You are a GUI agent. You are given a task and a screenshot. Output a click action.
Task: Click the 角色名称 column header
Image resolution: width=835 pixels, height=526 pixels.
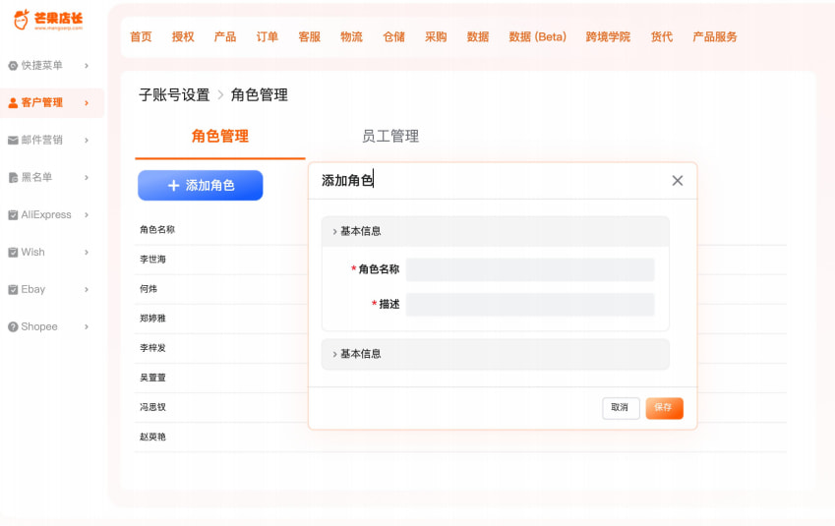coord(157,229)
